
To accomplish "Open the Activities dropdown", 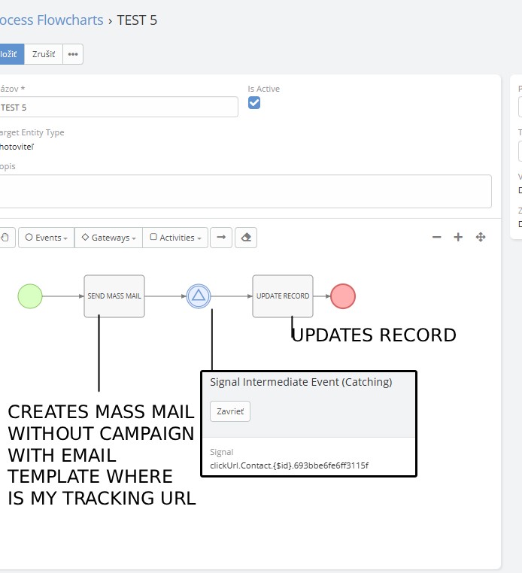I will tap(176, 238).
